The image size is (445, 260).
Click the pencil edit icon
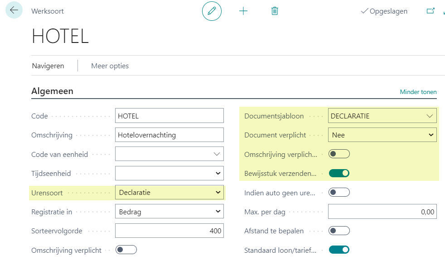(212, 11)
